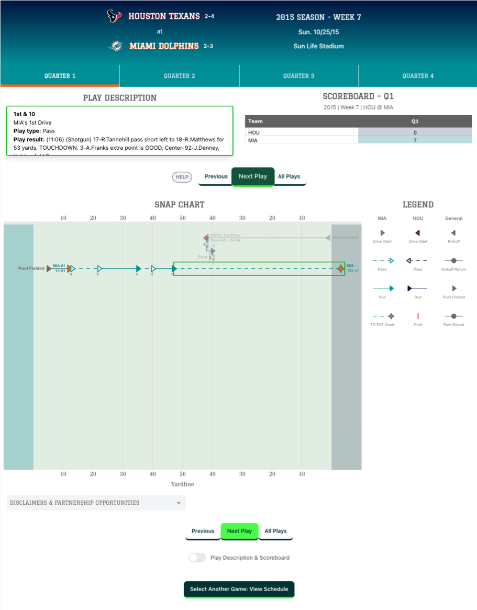This screenshot has height=610, width=477.
Task: Click the MIA Run legend icon
Action: pos(383,289)
